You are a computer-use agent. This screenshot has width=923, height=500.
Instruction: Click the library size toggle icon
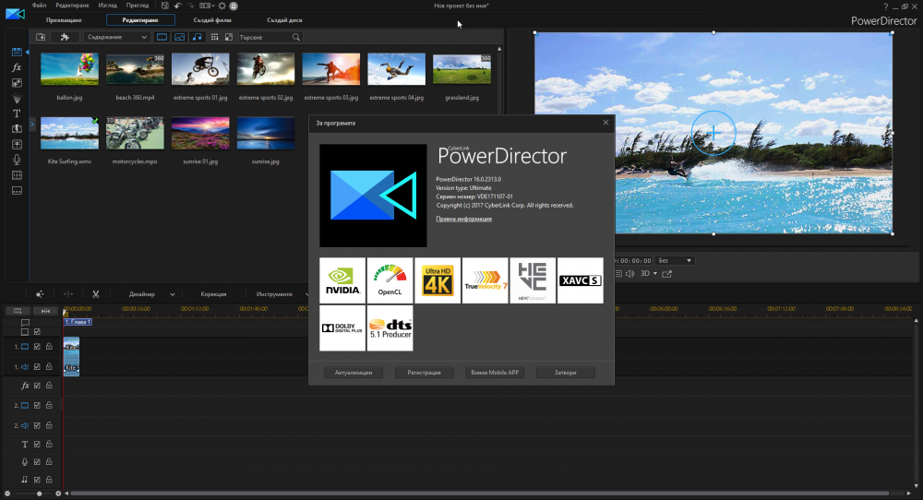pyautogui.click(x=229, y=37)
